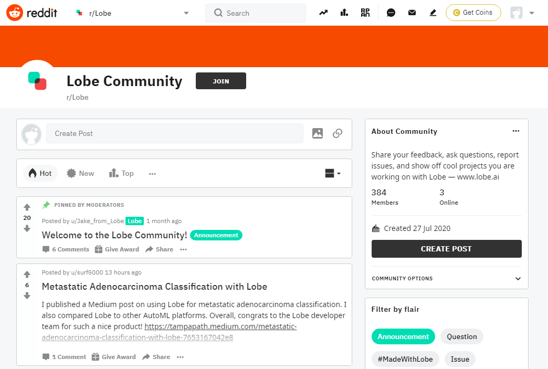Open the post layout view dropdown
The width and height of the screenshot is (548, 369).
332,173
